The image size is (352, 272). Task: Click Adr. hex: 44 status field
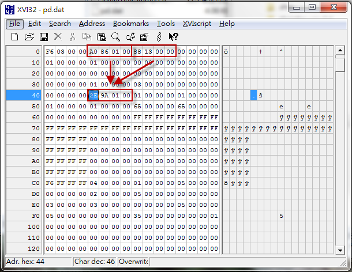pyautogui.click(x=39, y=262)
